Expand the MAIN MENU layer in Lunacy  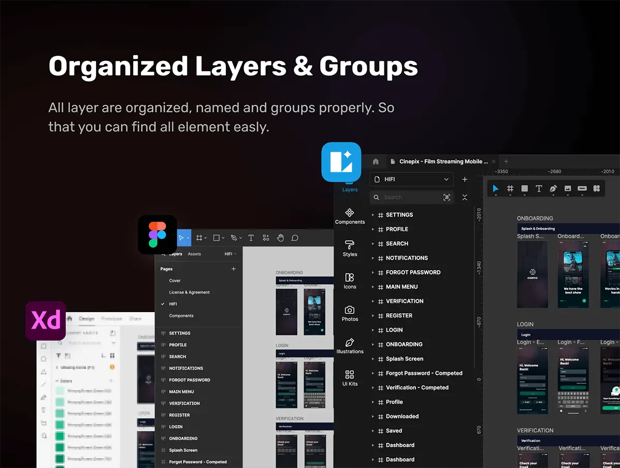point(373,287)
